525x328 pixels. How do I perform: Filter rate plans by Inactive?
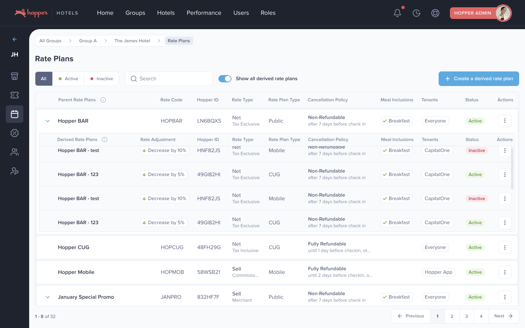[102, 79]
